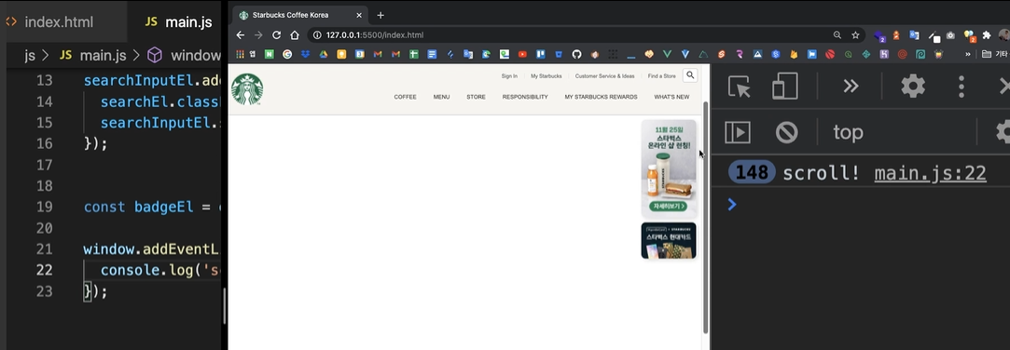
Task: Select the Starbucks Coffee Korea browser tab
Action: click(299, 15)
